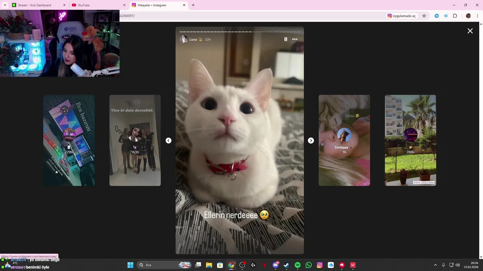Open WhatsApp from the taskbar
483x271 pixels.
[x=309, y=265]
